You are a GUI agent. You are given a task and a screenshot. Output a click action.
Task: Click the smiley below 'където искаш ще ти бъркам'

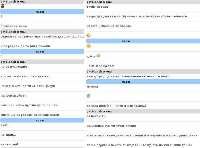[88, 35]
